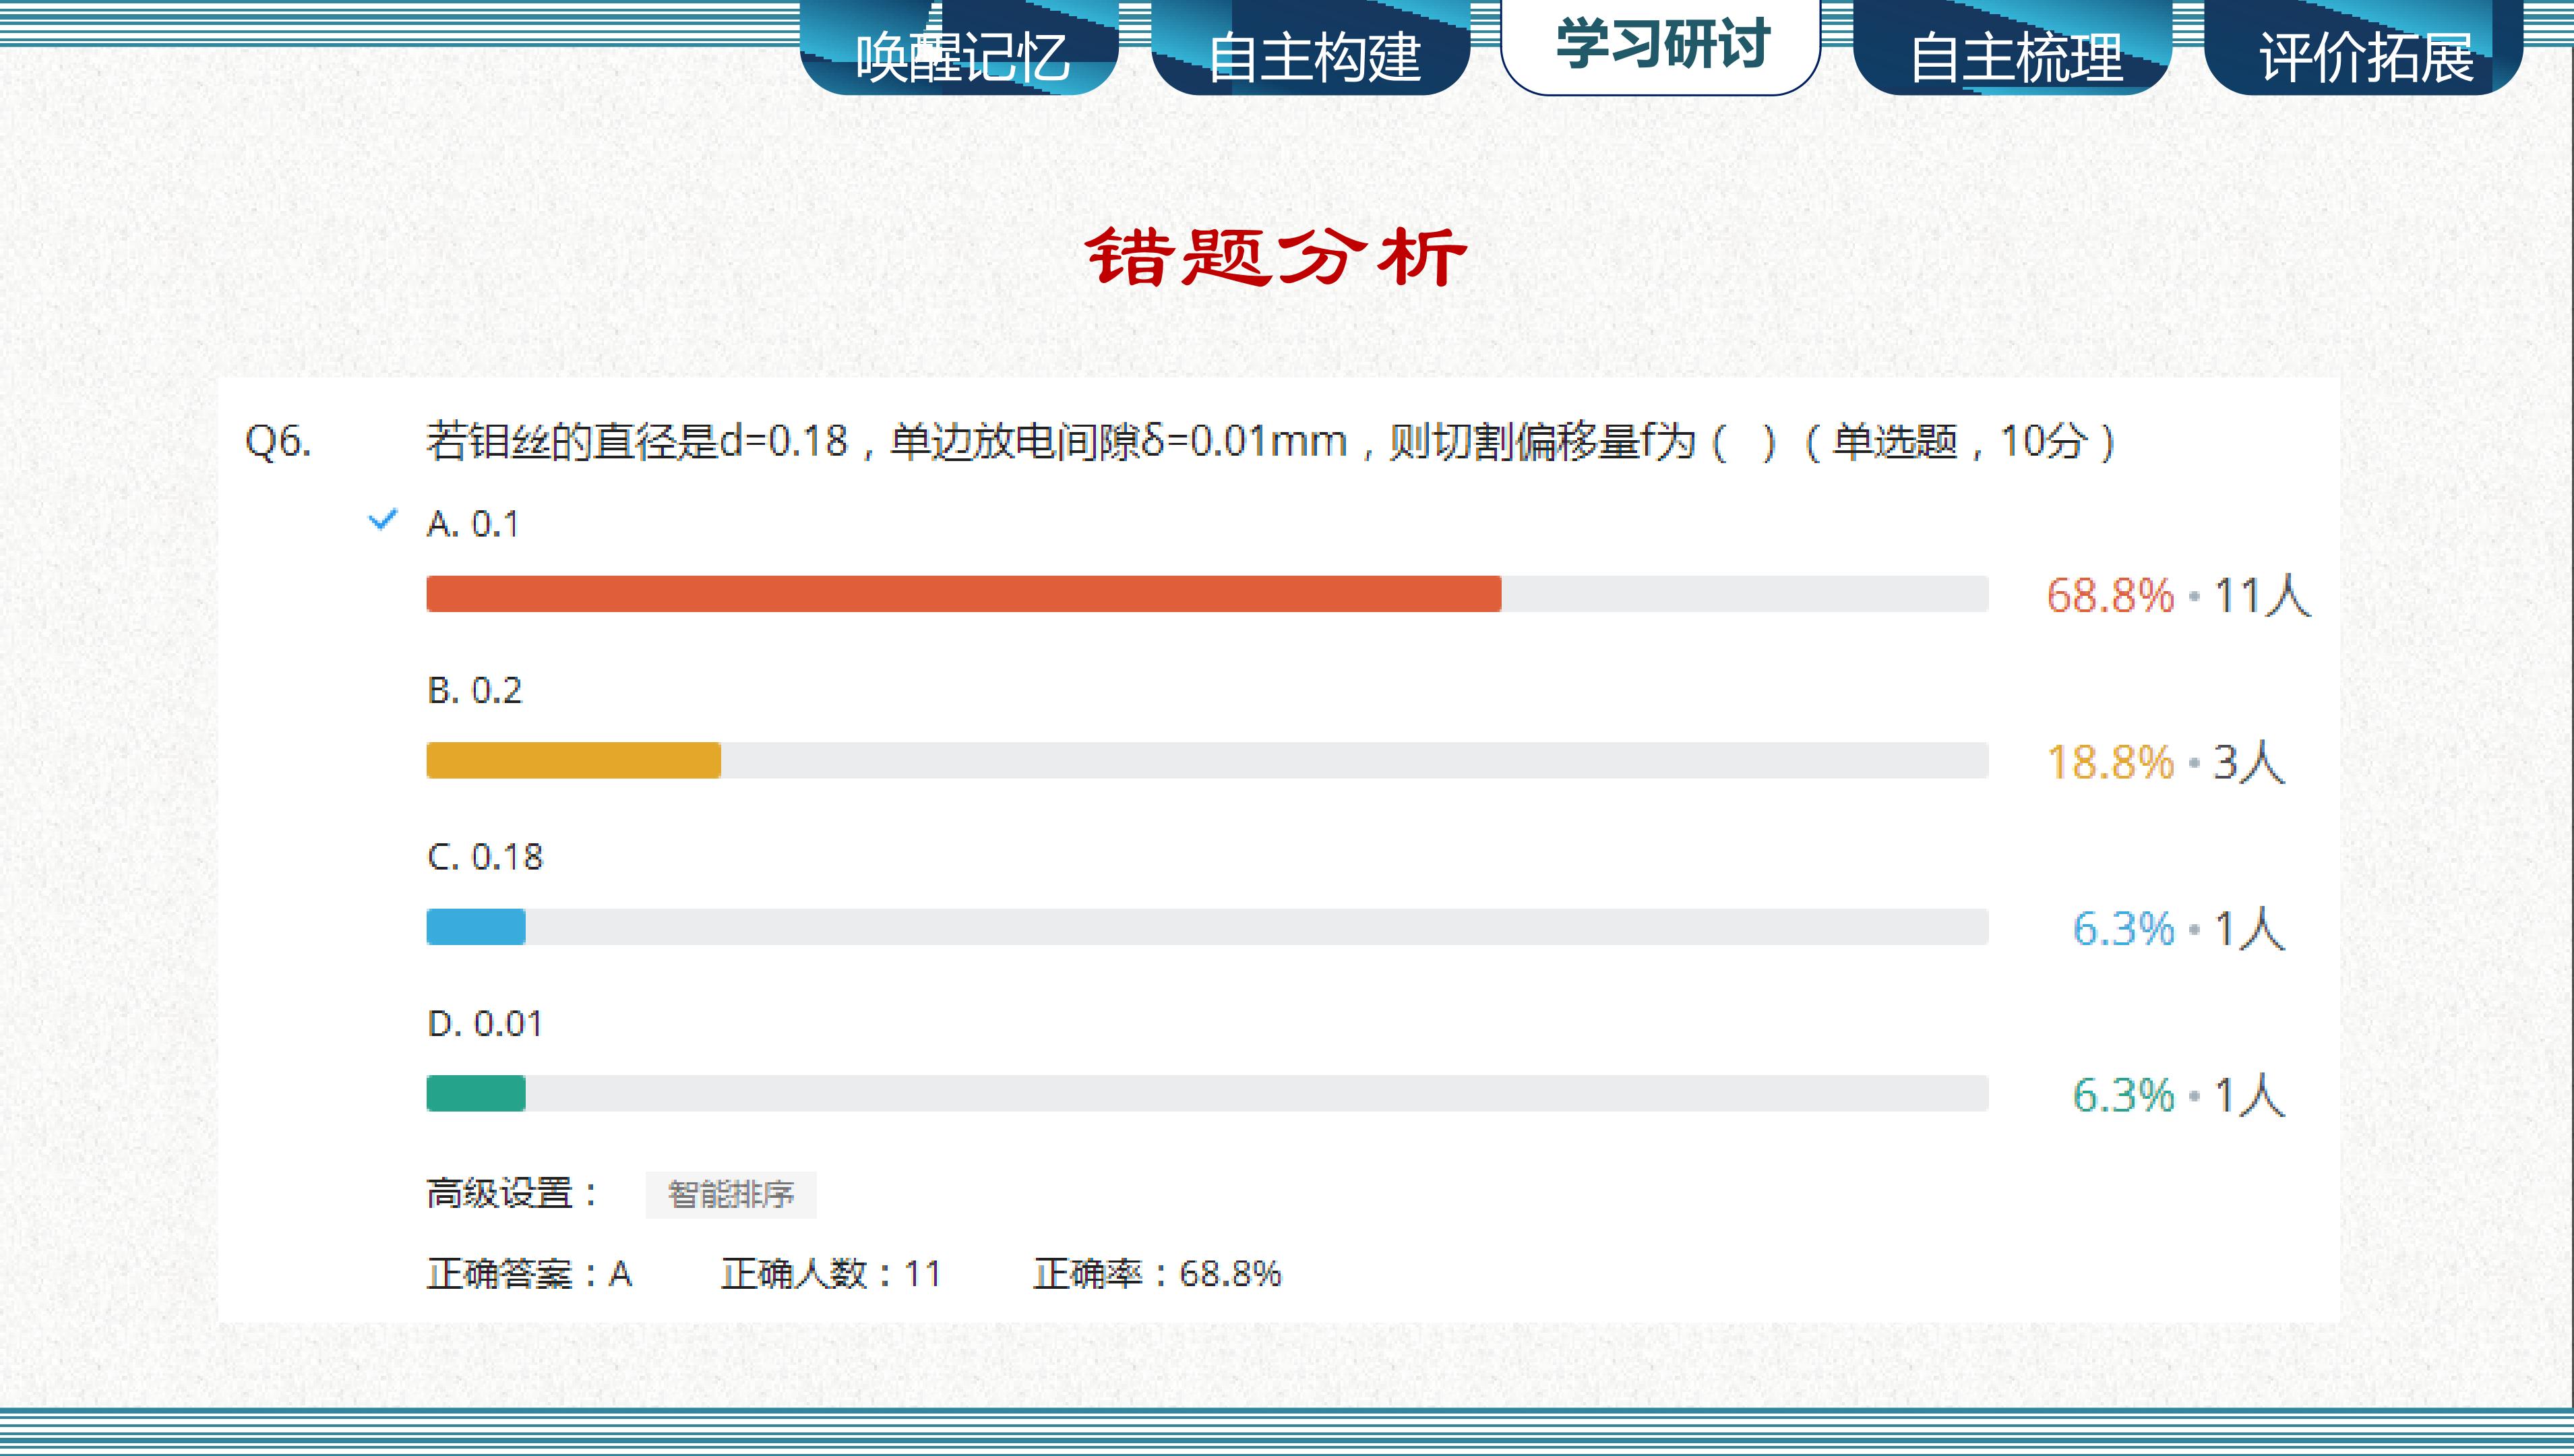Image resolution: width=2574 pixels, height=1456 pixels.
Task: Select option B. 0.2
Action: (474, 691)
